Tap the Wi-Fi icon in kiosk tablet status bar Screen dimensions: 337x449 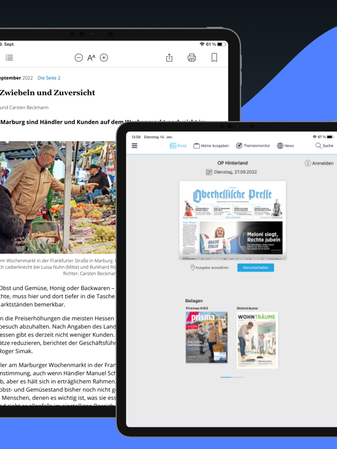[x=315, y=137]
